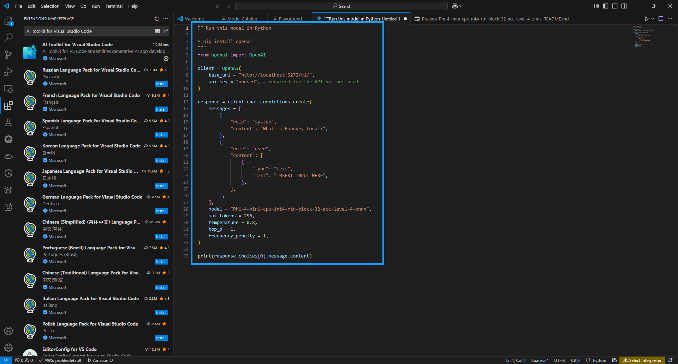Open the localhost:5272 URL link in code
Viewport: 678px width, 364px height.
275,75
